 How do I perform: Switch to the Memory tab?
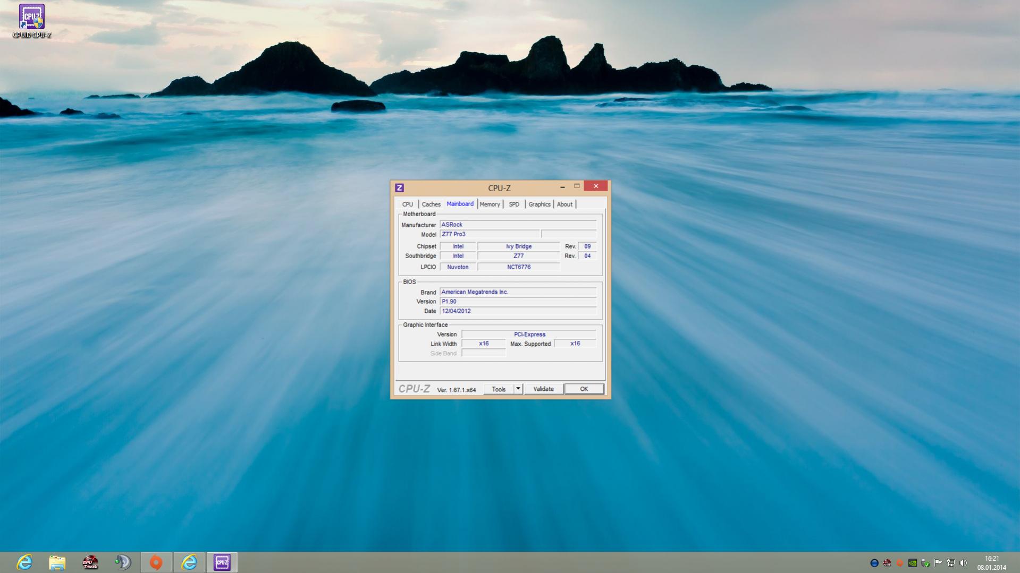pos(490,204)
